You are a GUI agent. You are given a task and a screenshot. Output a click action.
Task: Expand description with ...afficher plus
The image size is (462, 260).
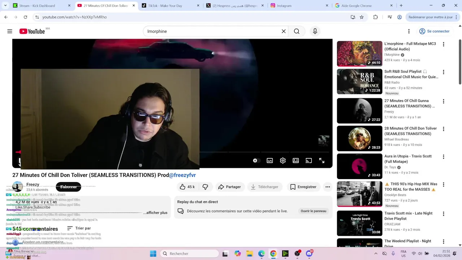click(x=155, y=213)
